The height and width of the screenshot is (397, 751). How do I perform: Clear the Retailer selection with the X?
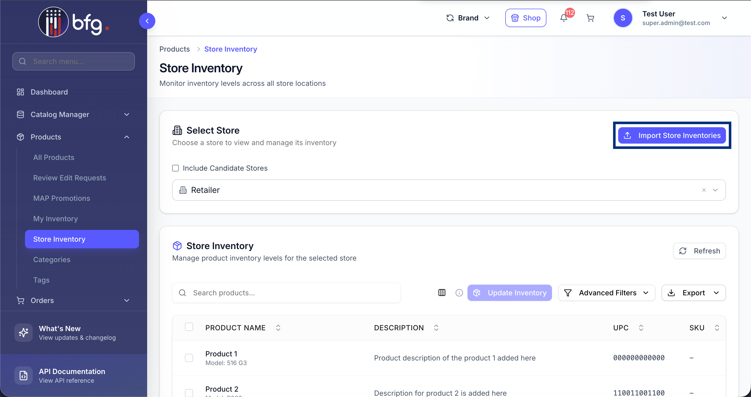tap(704, 190)
